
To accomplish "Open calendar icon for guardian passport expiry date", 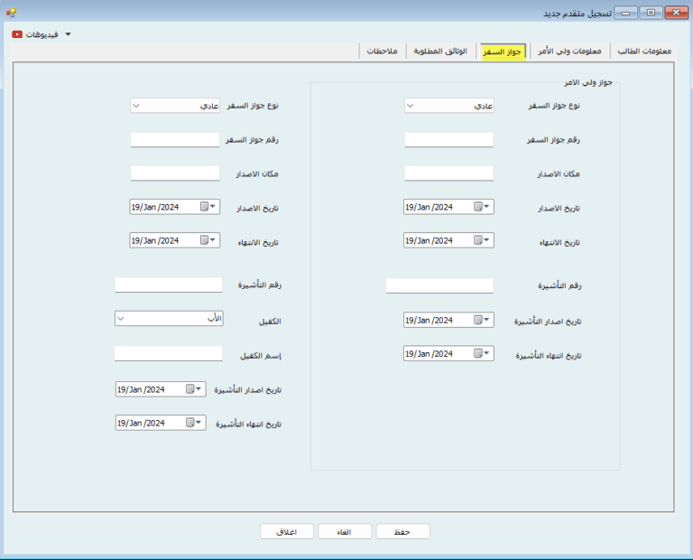I will [479, 240].
